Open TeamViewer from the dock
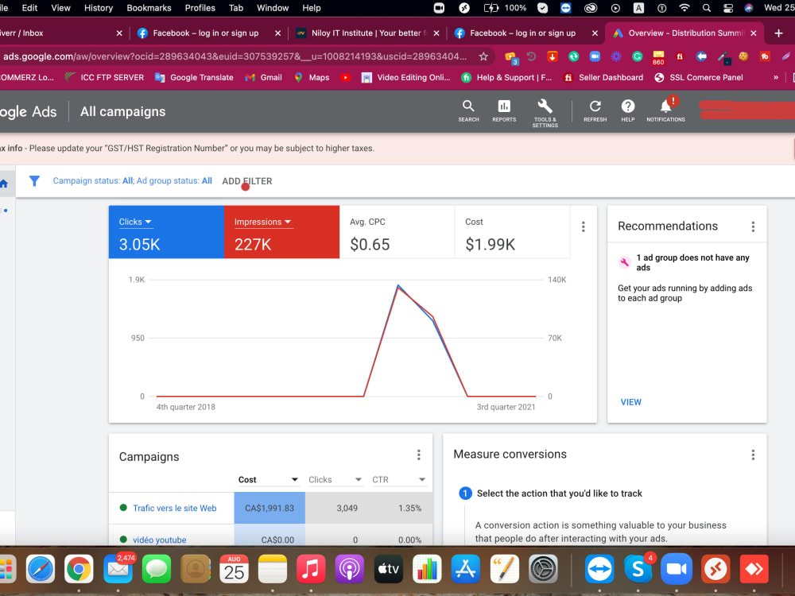The height and width of the screenshot is (596, 795). pyautogui.click(x=599, y=569)
